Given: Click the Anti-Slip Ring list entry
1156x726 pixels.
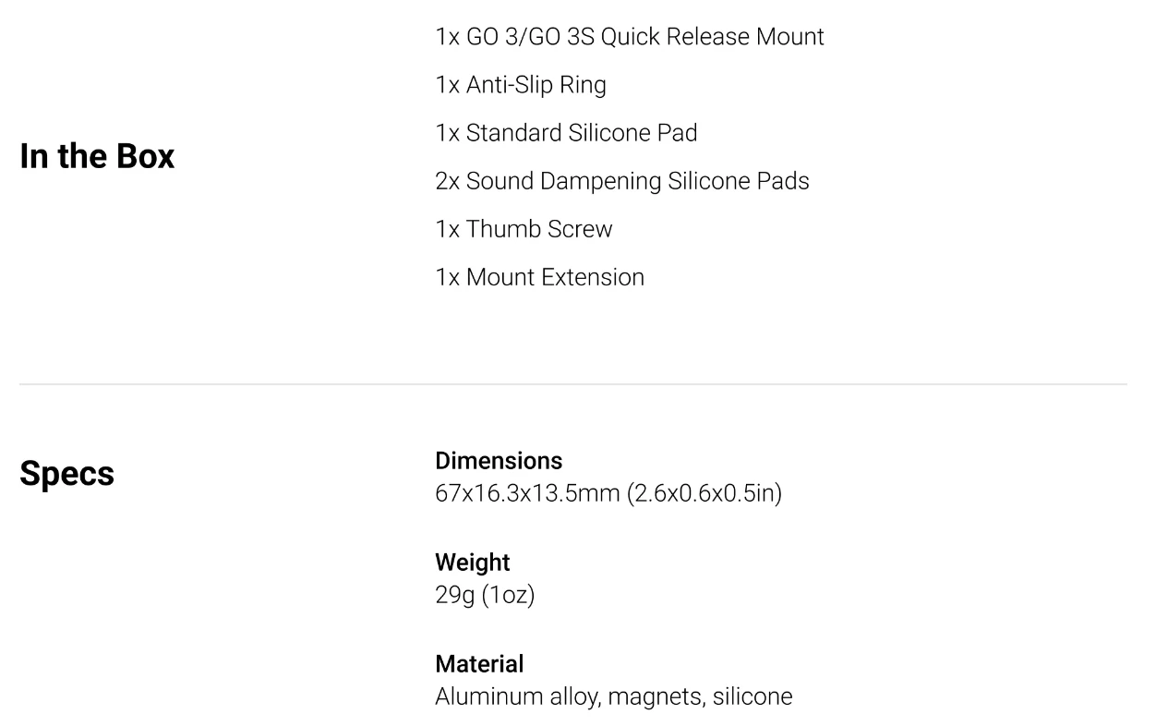Looking at the screenshot, I should point(521,85).
